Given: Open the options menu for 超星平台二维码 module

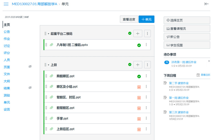Looking at the screenshot, I should pos(147,33).
